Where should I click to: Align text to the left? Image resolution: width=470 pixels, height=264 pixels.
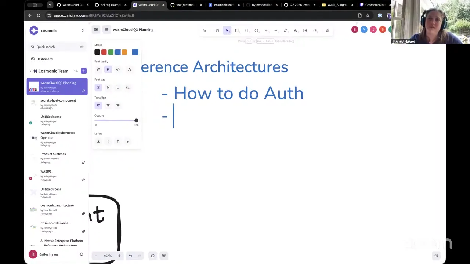(98, 106)
